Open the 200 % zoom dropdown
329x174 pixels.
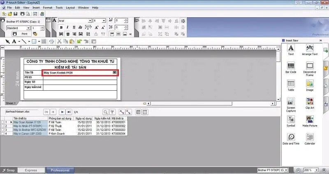[x=317, y=170]
